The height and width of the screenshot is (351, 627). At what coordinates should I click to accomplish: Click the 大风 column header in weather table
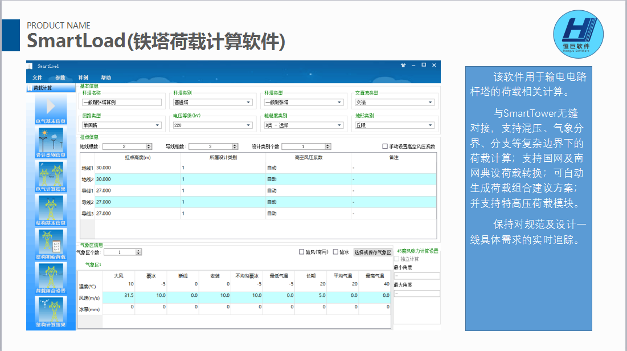[119, 276]
